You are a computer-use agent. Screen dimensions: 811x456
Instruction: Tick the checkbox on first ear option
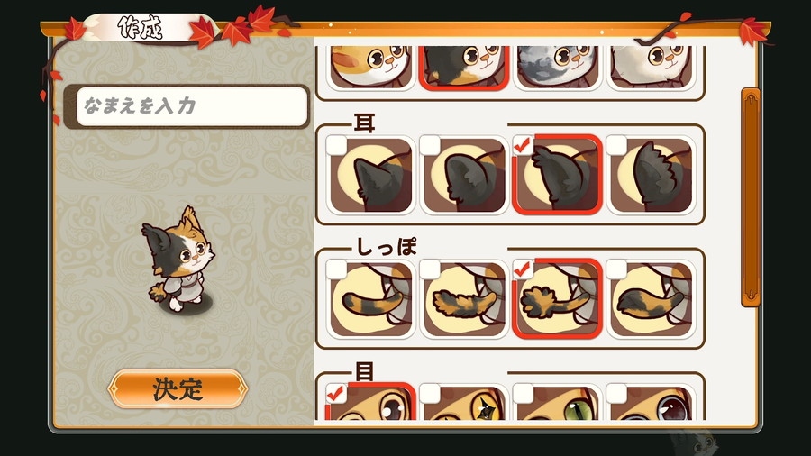pos(337,145)
